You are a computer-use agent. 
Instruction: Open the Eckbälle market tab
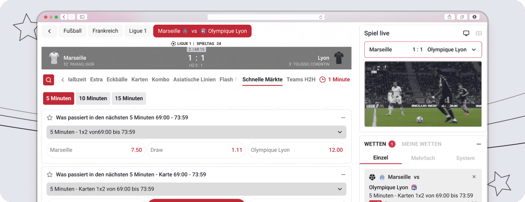click(117, 80)
